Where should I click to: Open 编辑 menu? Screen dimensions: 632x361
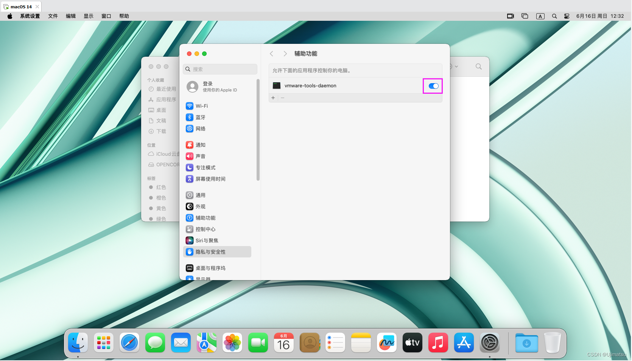(x=71, y=16)
